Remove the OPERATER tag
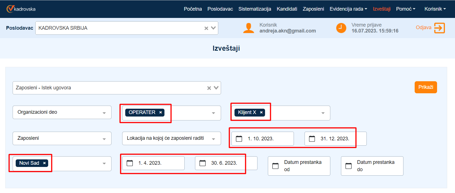The width and height of the screenshot is (455, 193). pyautogui.click(x=161, y=112)
